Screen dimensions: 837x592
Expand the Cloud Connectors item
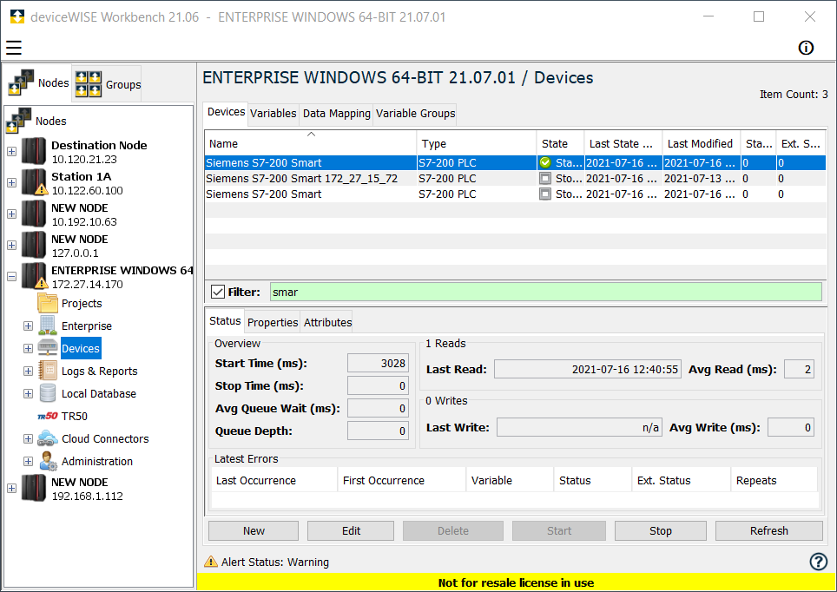(29, 439)
